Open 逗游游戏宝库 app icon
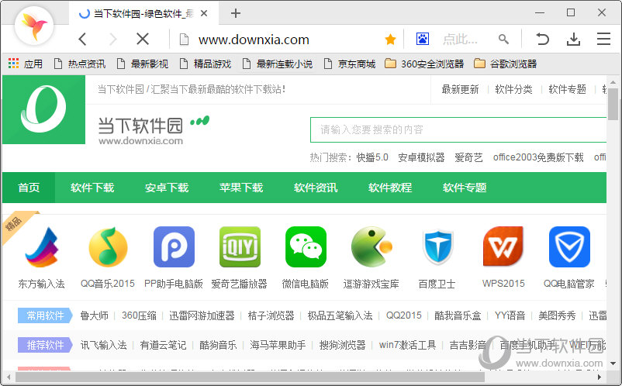Image resolution: width=622 pixels, height=386 pixels. tap(371, 246)
